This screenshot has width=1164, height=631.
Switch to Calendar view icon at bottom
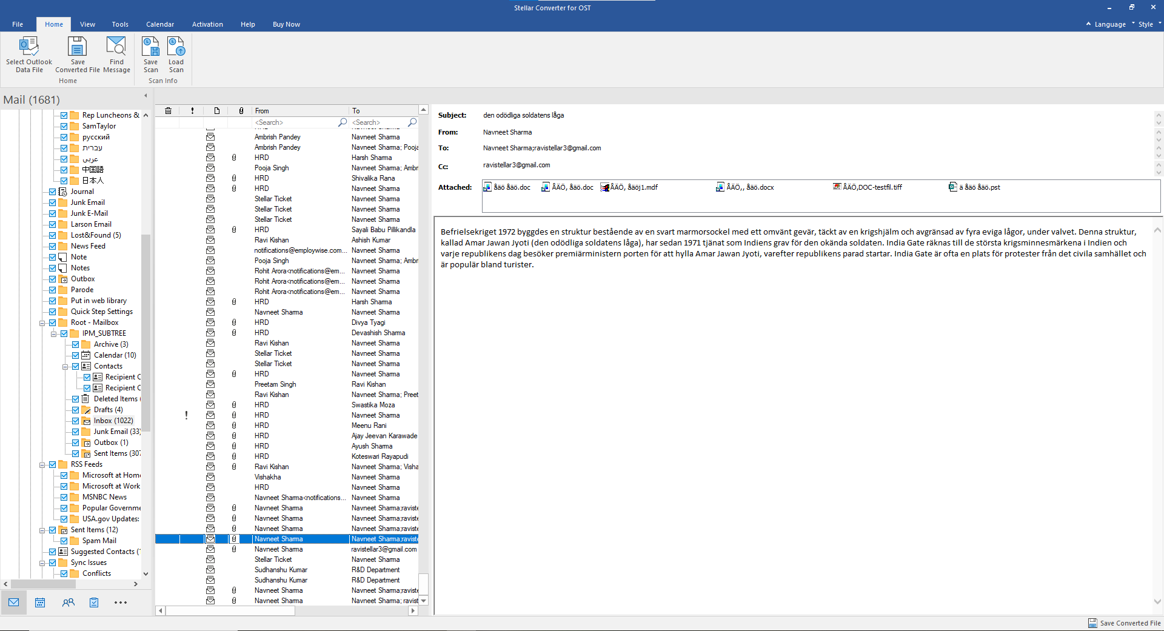(x=40, y=603)
